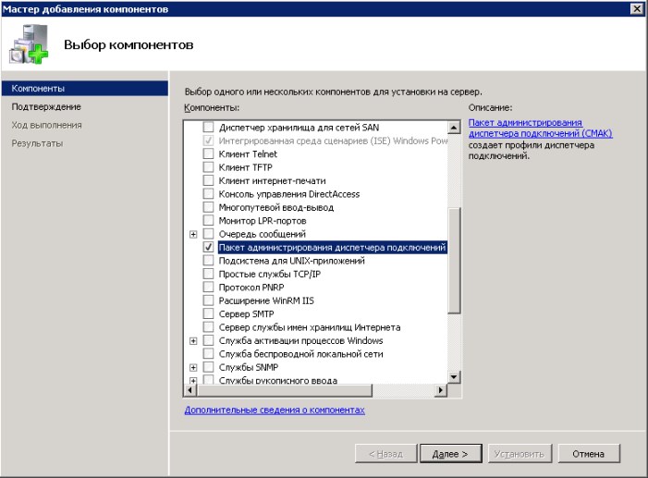Viewport: 648px width, 478px height.
Task: Click the horizontal scroll-left arrow
Action: [190, 390]
